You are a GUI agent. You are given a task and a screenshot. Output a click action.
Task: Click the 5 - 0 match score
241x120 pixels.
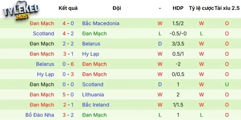click(x=68, y=95)
